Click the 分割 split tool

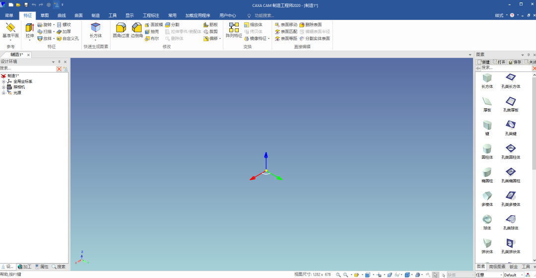coord(172,25)
